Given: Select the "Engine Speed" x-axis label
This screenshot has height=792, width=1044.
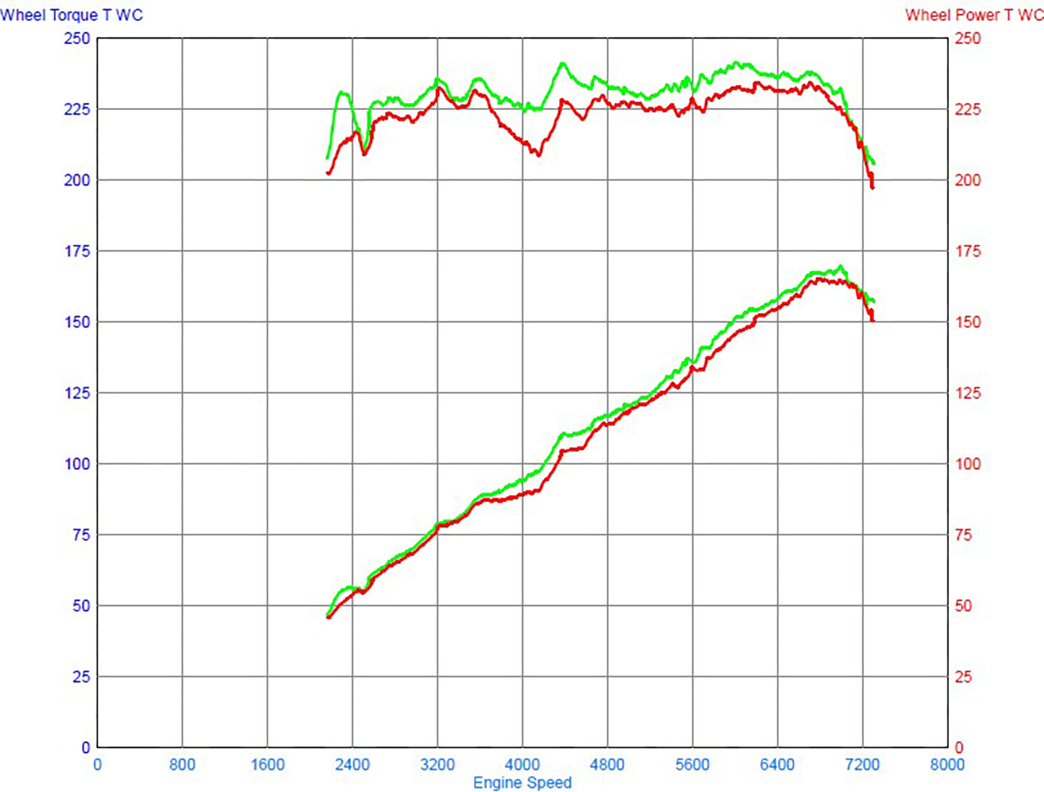Looking at the screenshot, I should click(522, 783).
